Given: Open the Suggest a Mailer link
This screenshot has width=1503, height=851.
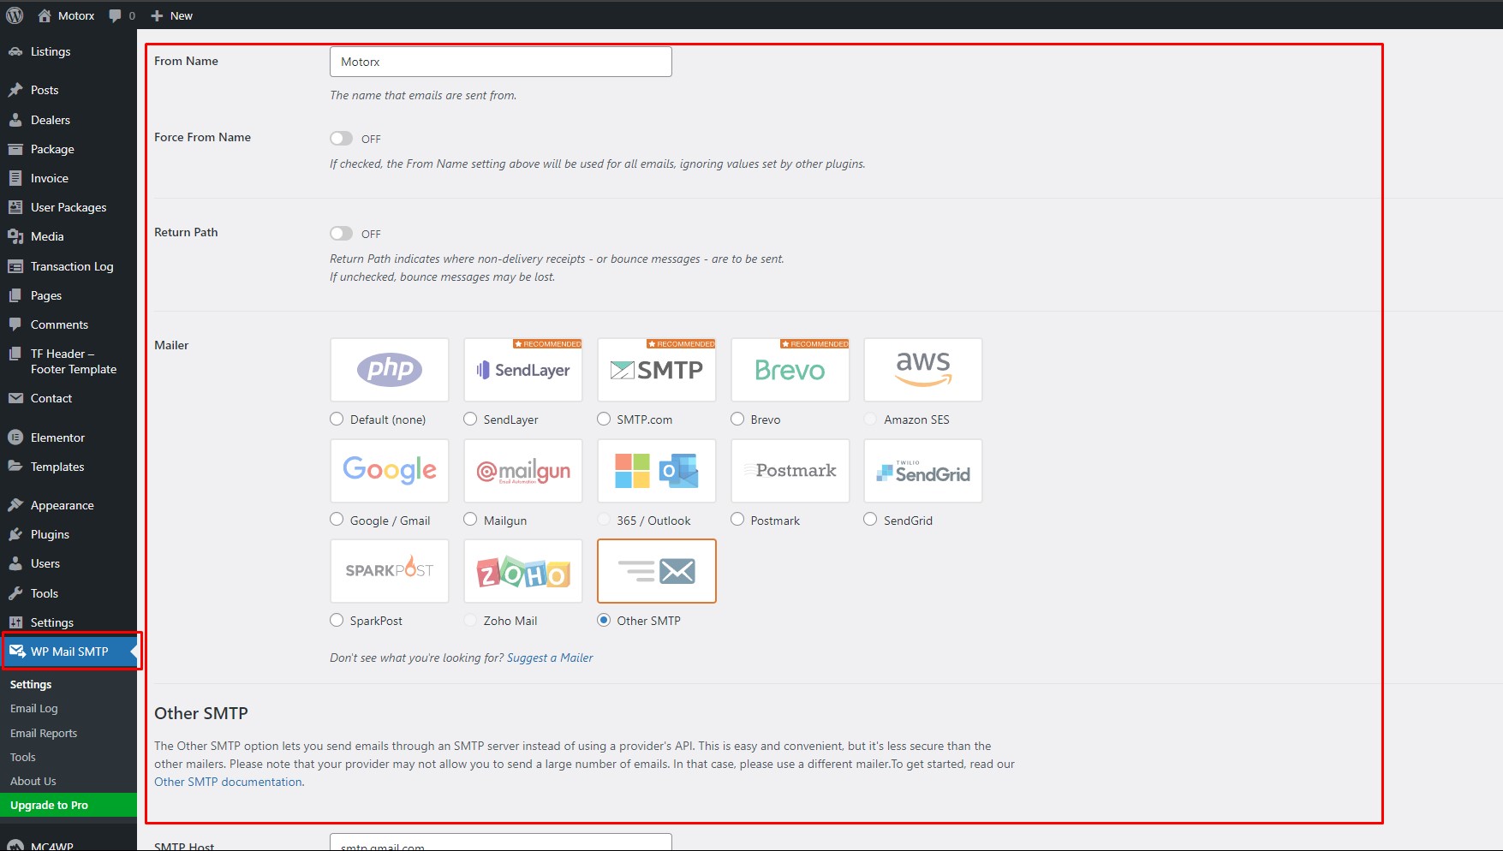Looking at the screenshot, I should [x=550, y=658].
